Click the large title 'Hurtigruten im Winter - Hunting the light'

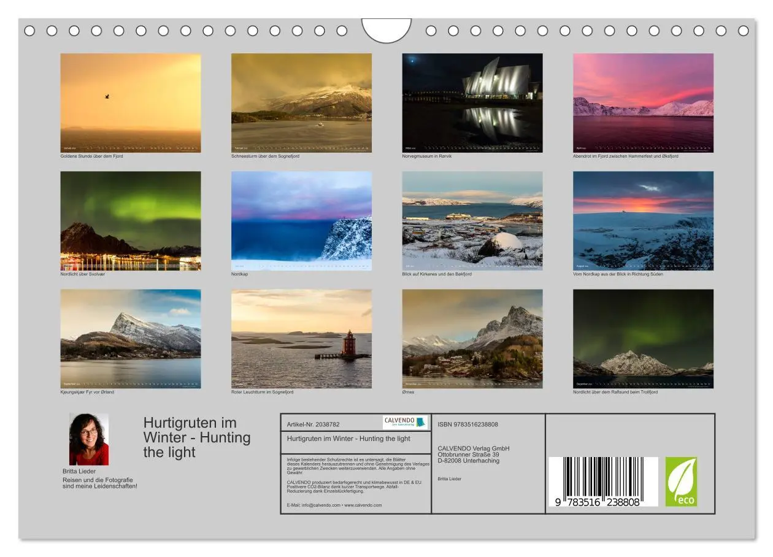coord(197,437)
